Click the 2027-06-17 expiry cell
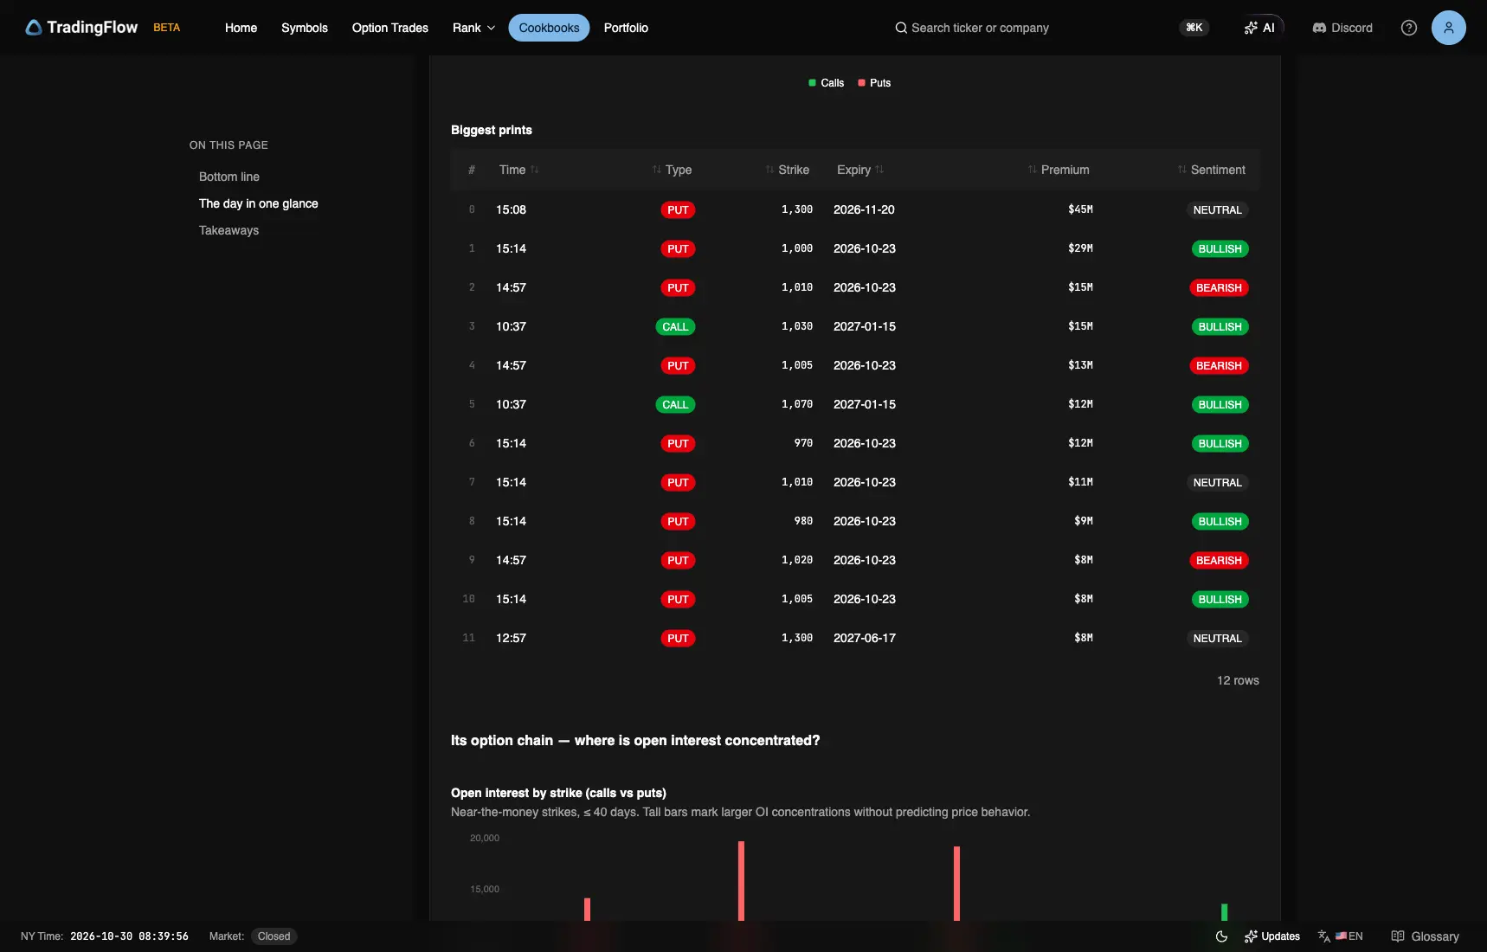Screen dimensions: 1487x952 (865, 638)
